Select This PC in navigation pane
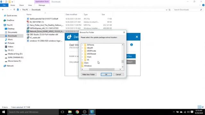 (10, 25)
